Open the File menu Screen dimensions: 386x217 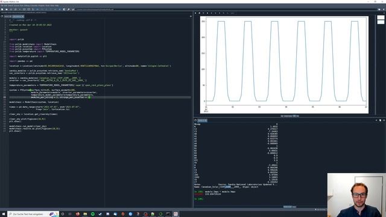[x=2, y=5]
